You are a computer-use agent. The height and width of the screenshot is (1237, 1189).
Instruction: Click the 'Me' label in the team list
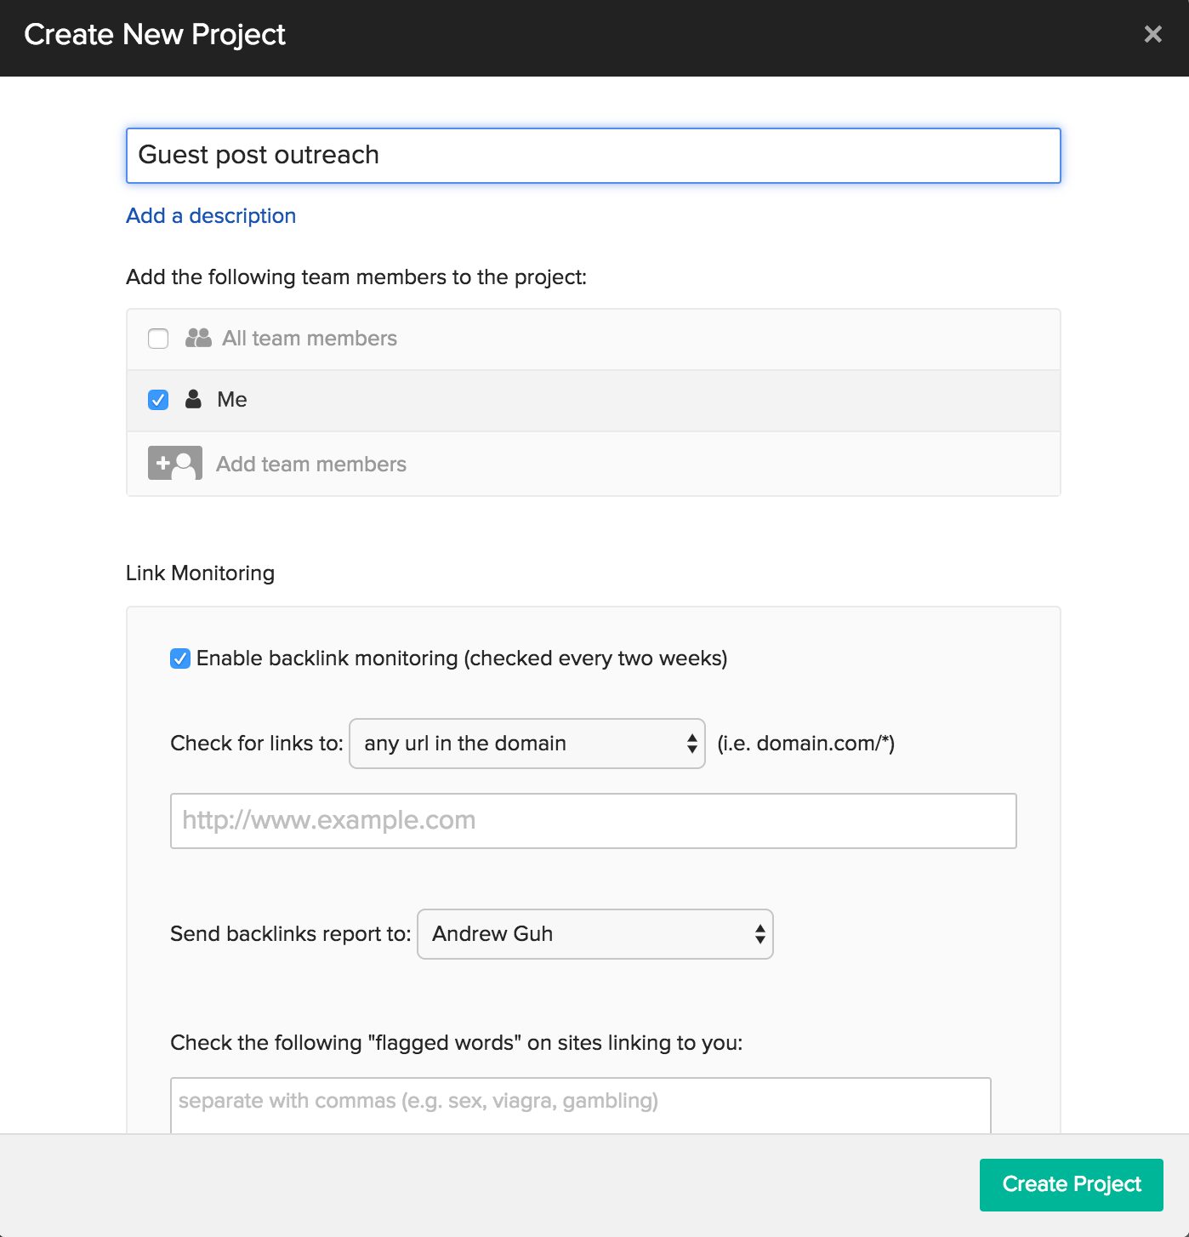pyautogui.click(x=232, y=400)
